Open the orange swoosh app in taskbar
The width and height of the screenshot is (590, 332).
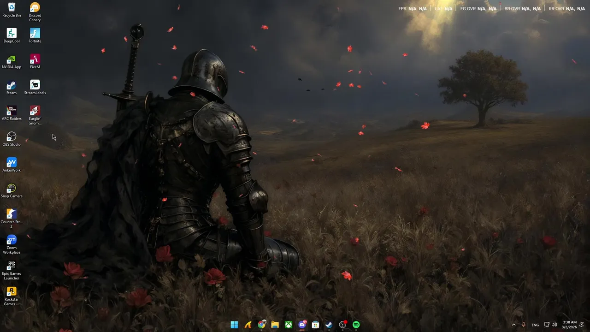click(248, 325)
